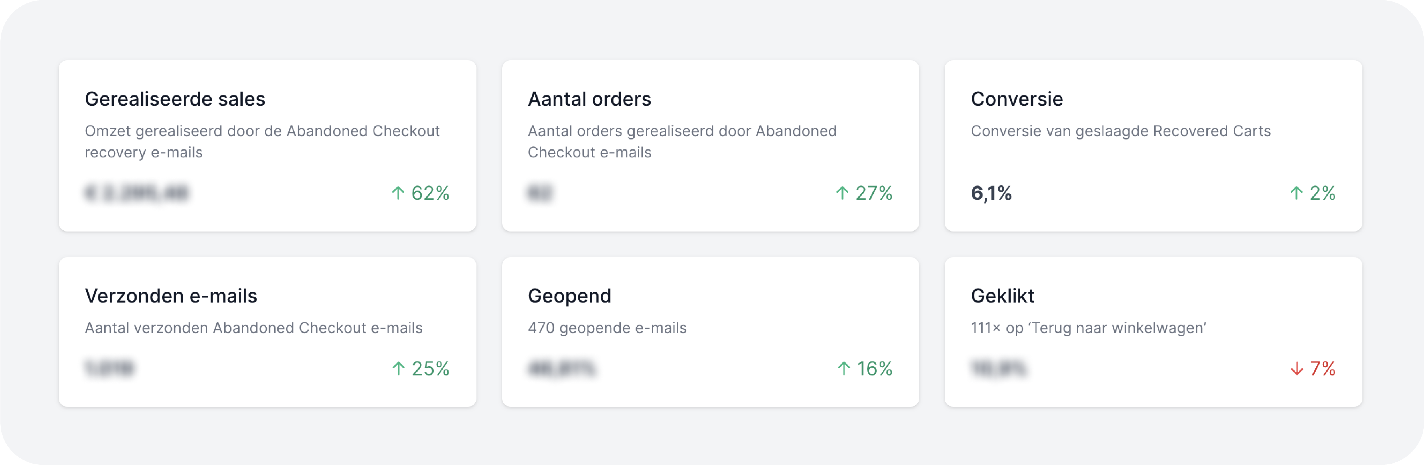This screenshot has height=465, width=1424.
Task: Click the blurred click rate in Geklikt
Action: pyautogui.click(x=998, y=368)
